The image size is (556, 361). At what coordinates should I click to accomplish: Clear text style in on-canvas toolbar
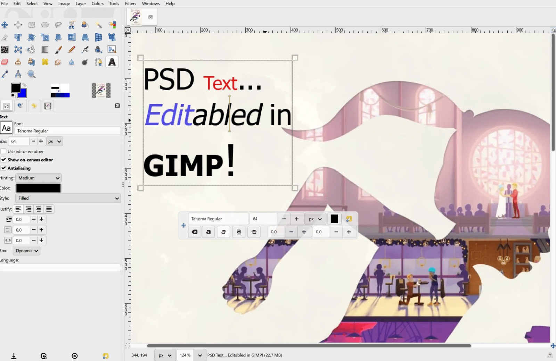tap(195, 232)
